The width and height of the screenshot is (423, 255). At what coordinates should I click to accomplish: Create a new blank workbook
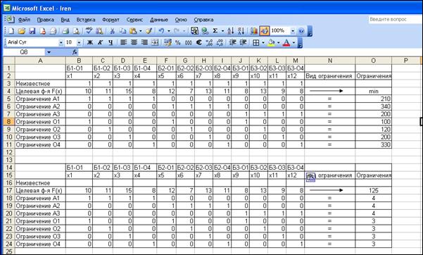(x=11, y=31)
